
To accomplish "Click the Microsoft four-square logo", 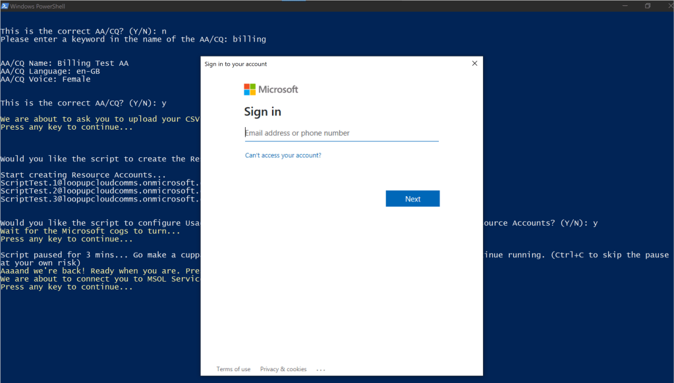I will pos(250,89).
